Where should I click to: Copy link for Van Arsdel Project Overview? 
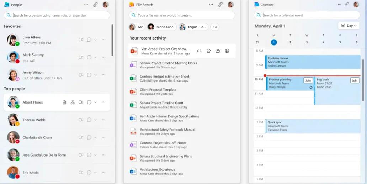199,51
